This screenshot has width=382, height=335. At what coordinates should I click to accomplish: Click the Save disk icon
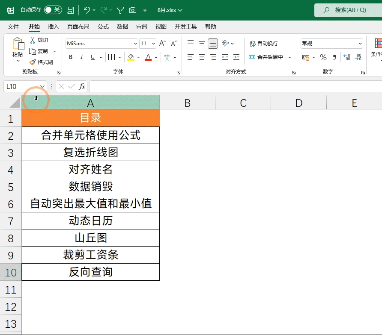pos(70,10)
